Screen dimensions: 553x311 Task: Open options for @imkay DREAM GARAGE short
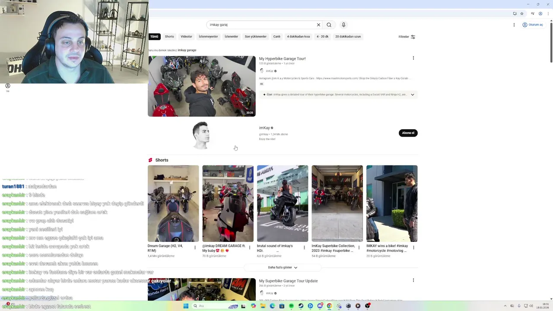[x=249, y=248]
